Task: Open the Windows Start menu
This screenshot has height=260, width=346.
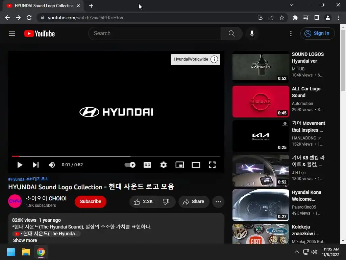Action: click(11, 252)
